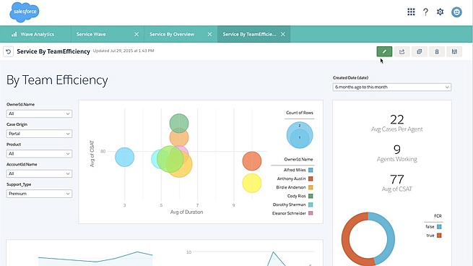This screenshot has width=473, height=266.
Task: Close the Service By Overview tab
Action: point(209,34)
